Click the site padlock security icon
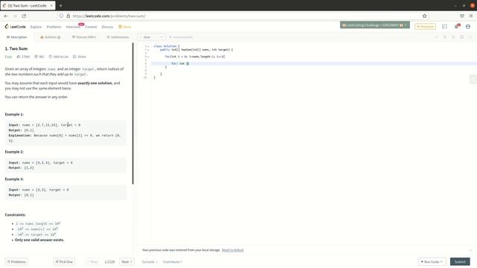The image size is (477, 268). 68,16
